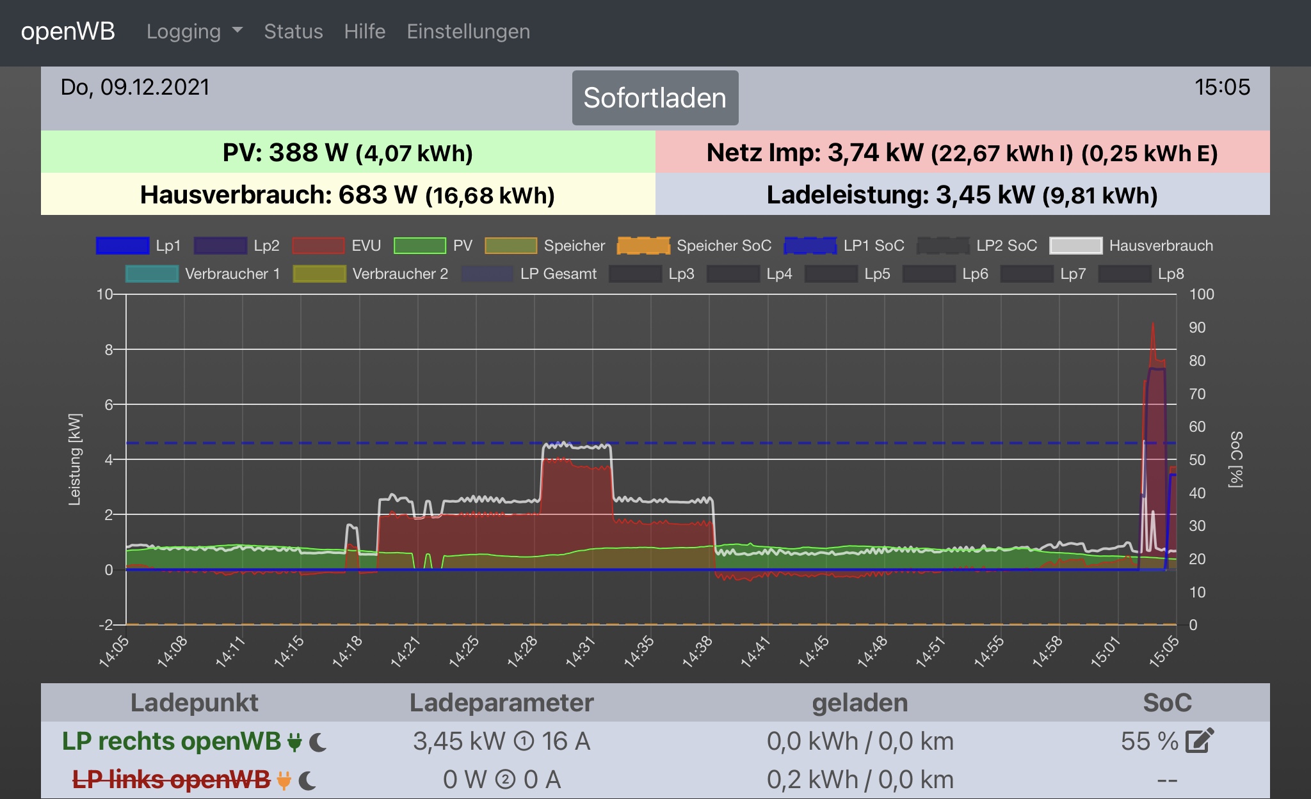The image size is (1311, 799).
Task: Show the Hausverbrauch legend swatch
Action: click(1076, 246)
